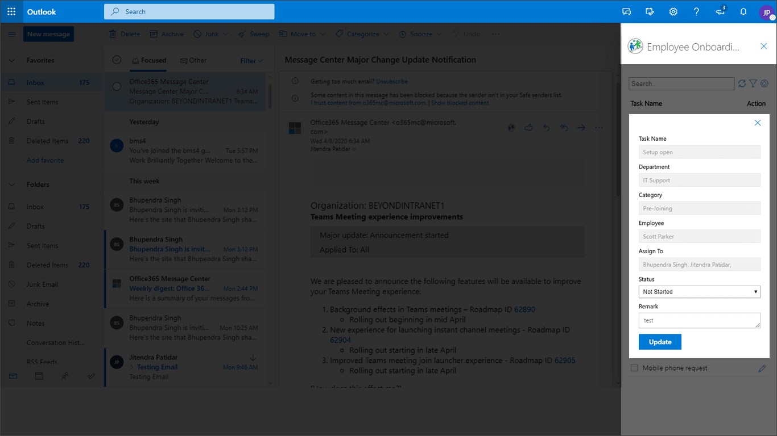Open the Office app launcher waffle

coord(11,11)
